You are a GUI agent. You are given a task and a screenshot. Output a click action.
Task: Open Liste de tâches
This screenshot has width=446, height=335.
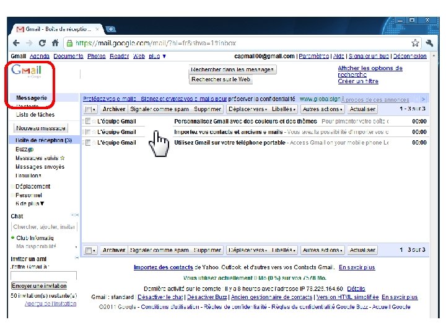(35, 115)
